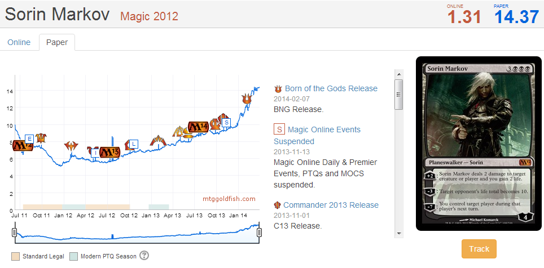This screenshot has width=544, height=268.
Task: Click the Standard Legal legend color swatch
Action: tap(15, 256)
